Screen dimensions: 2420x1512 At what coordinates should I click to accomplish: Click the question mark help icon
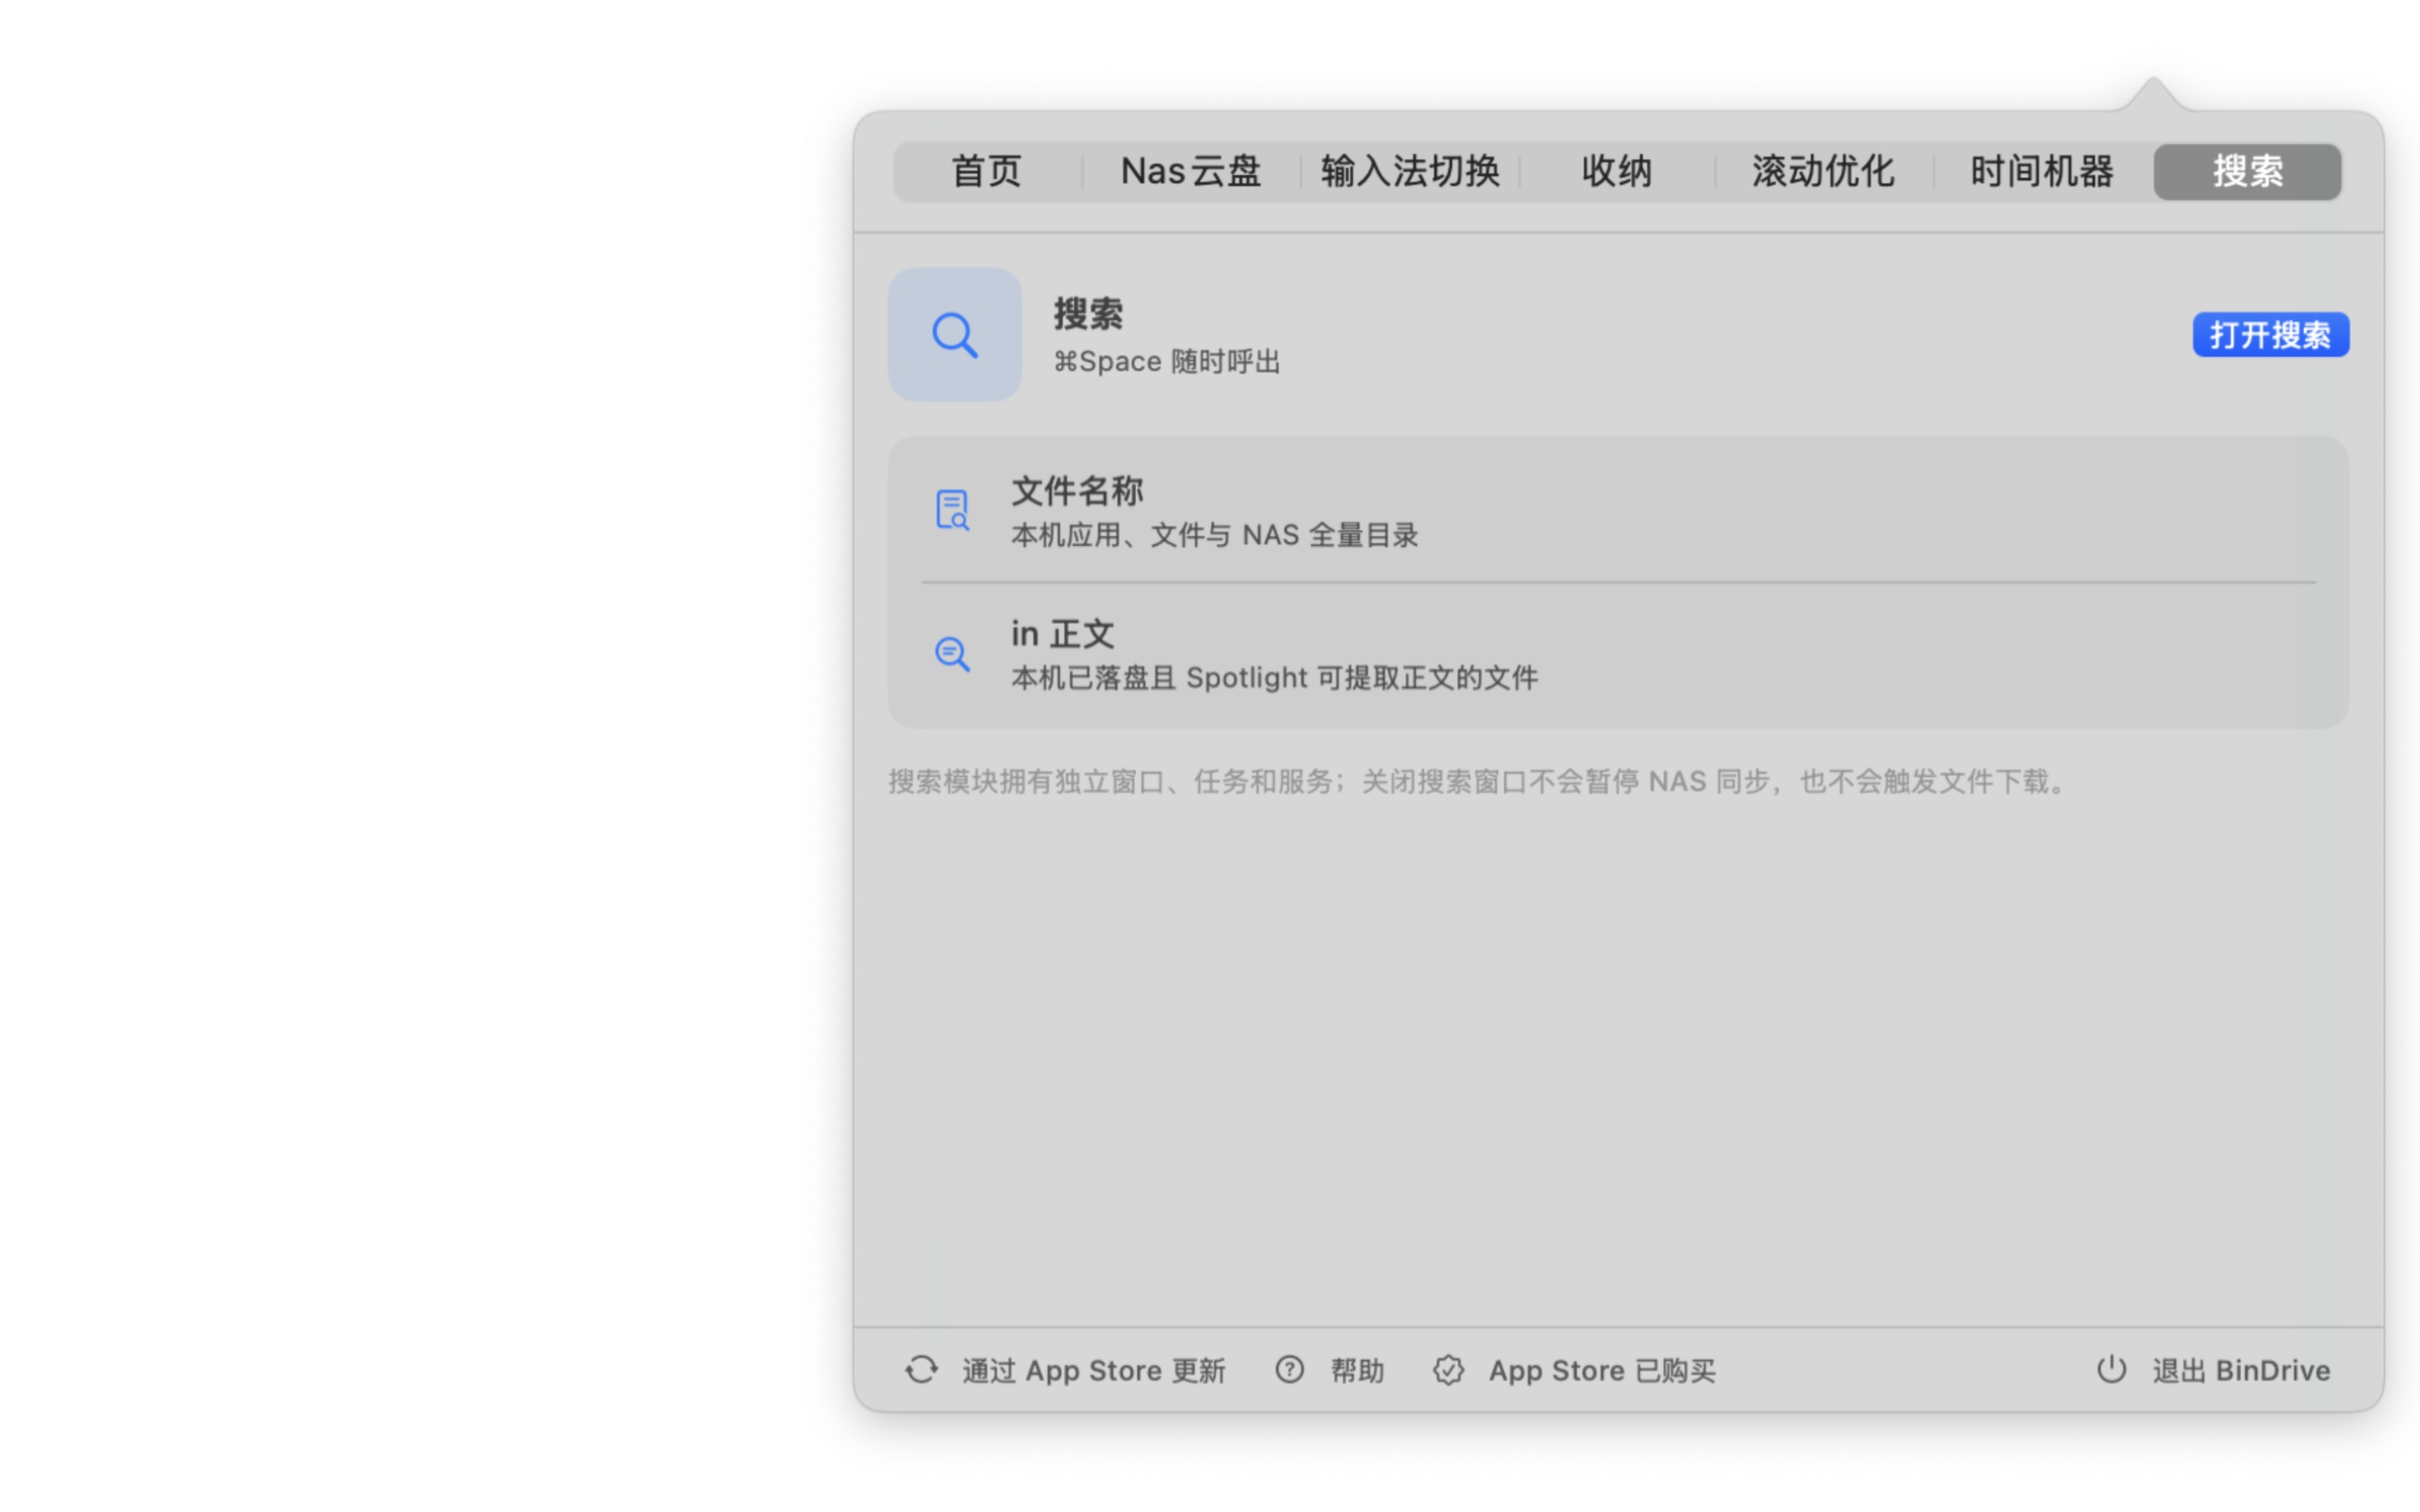[x=1289, y=1370]
